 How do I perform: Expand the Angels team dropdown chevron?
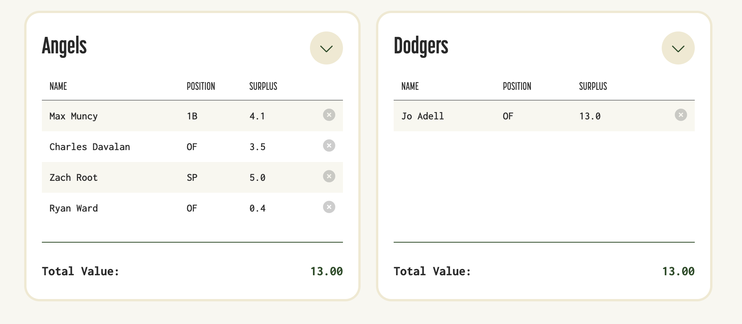click(x=326, y=48)
